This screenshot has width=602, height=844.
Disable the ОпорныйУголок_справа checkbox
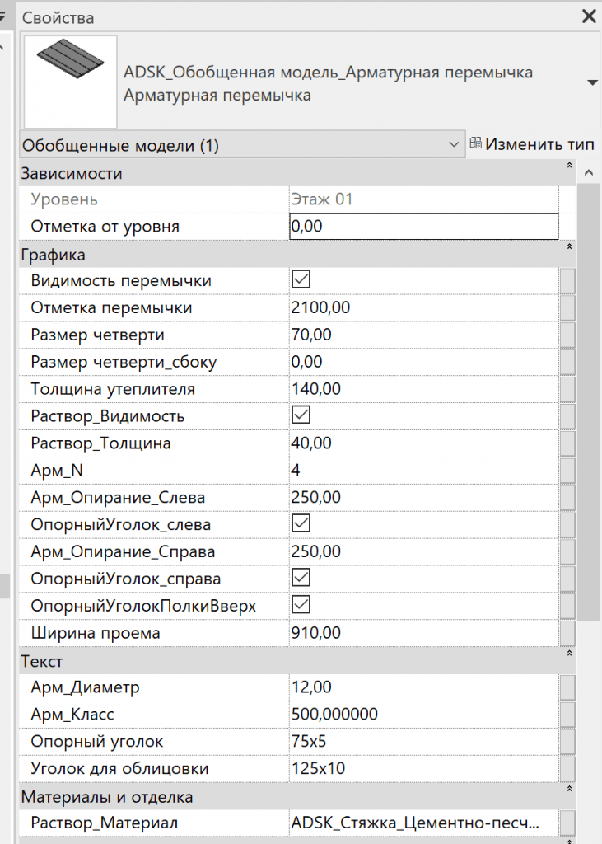(301, 578)
